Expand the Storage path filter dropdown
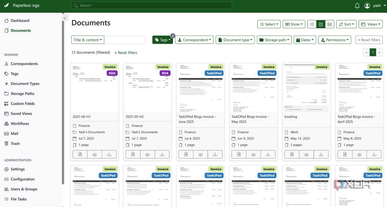This screenshot has width=387, height=207. tap(274, 40)
